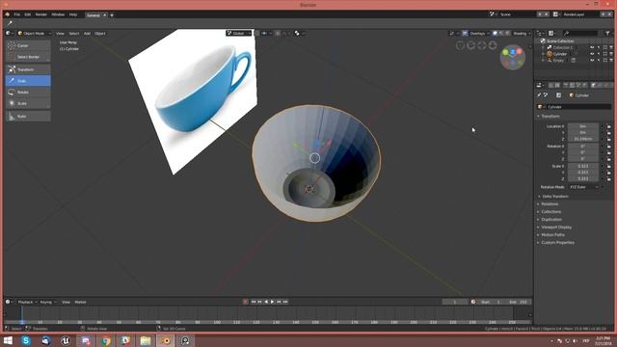Image resolution: width=617 pixels, height=347 pixels.
Task: Select the Ruler tool
Action: point(28,116)
